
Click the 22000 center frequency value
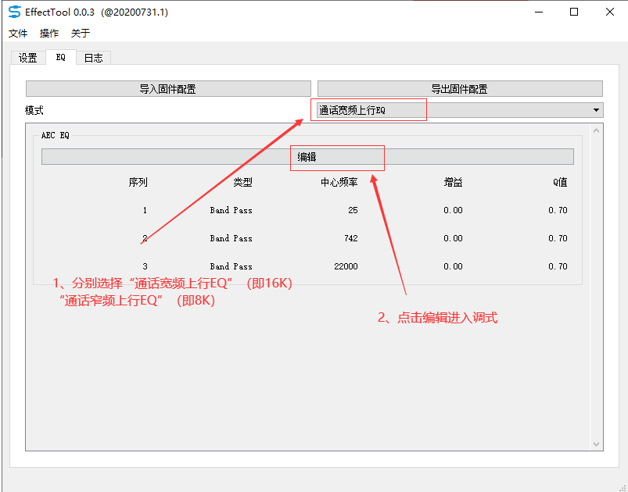[346, 266]
